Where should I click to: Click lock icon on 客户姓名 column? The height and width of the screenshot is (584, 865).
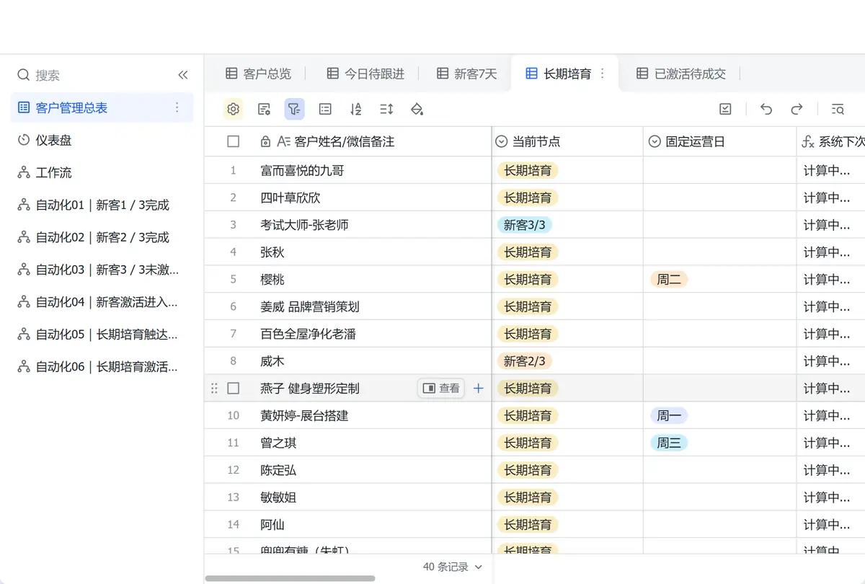point(265,142)
